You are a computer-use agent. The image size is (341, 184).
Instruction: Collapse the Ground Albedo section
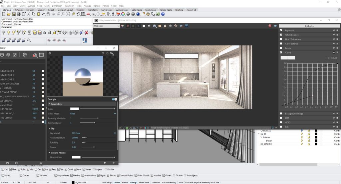(49, 153)
